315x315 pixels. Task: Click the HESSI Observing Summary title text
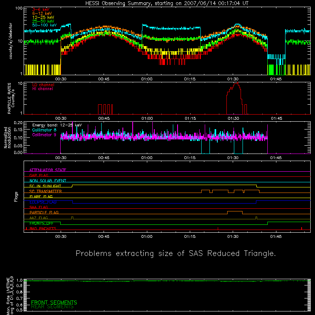click(x=167, y=4)
